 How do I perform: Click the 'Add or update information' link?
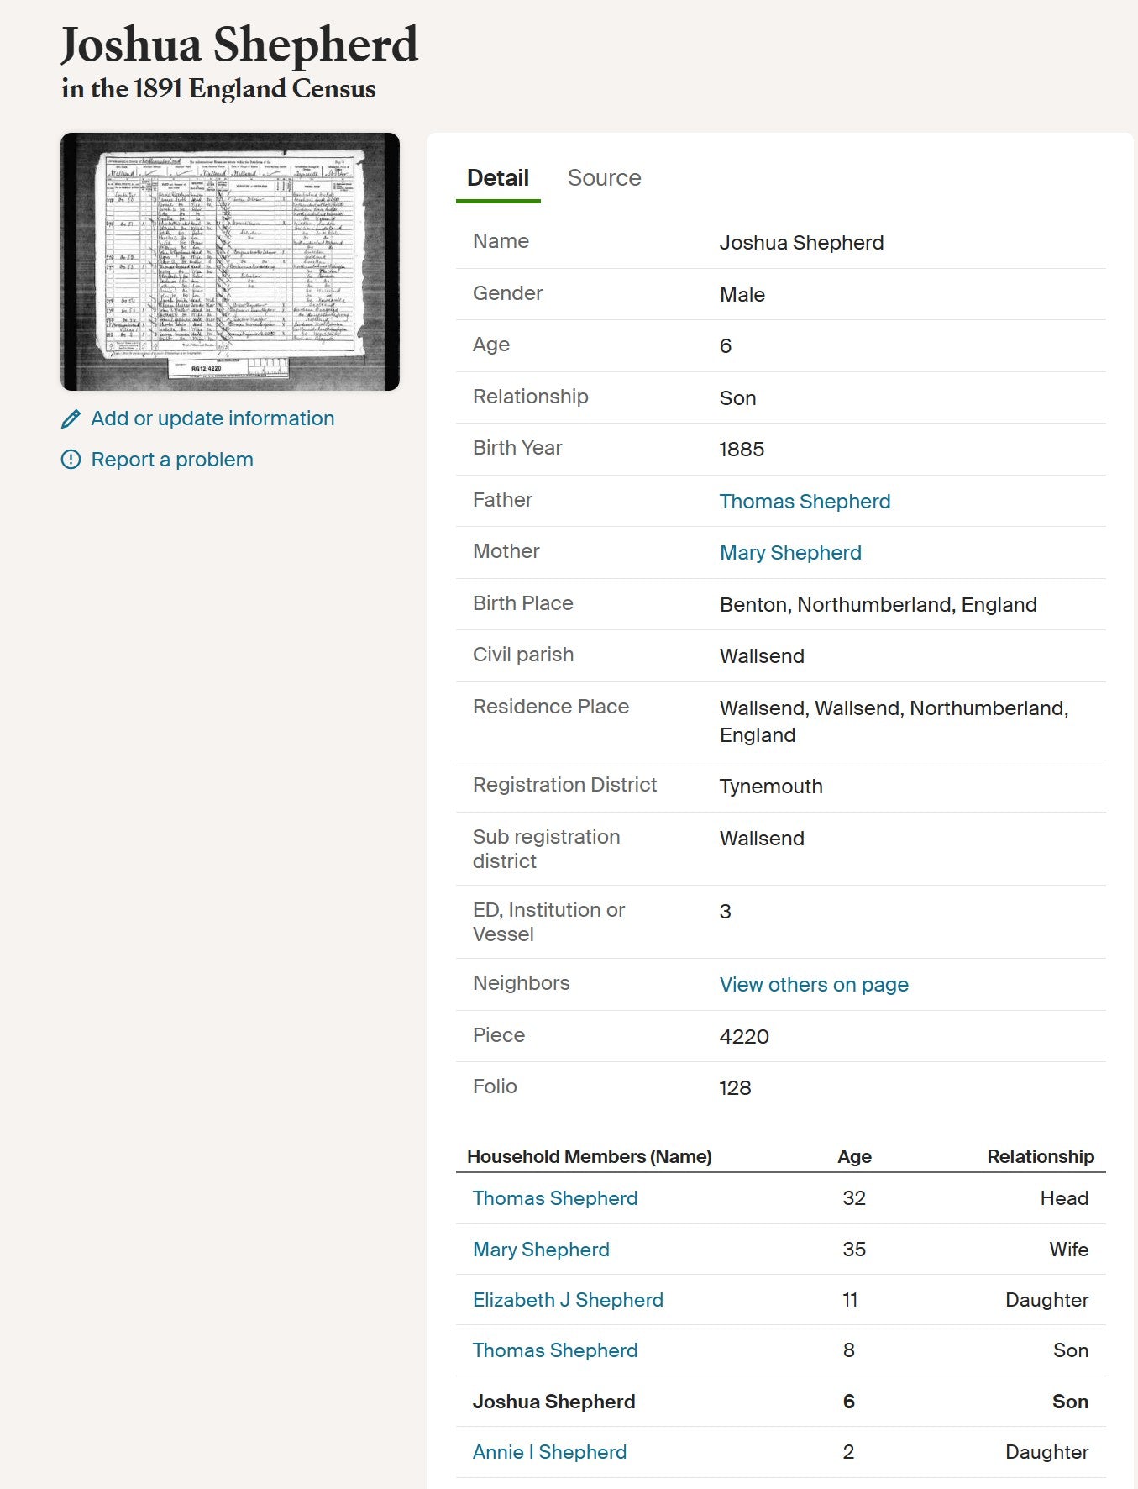tap(212, 418)
